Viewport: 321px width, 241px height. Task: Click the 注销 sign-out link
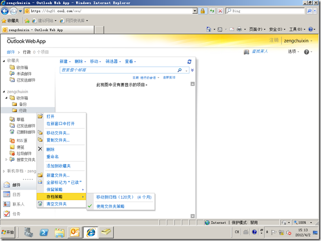click(x=274, y=40)
